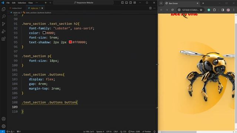Toggle primary side bar layout icon
This screenshot has width=237, height=133.
click(123, 3)
